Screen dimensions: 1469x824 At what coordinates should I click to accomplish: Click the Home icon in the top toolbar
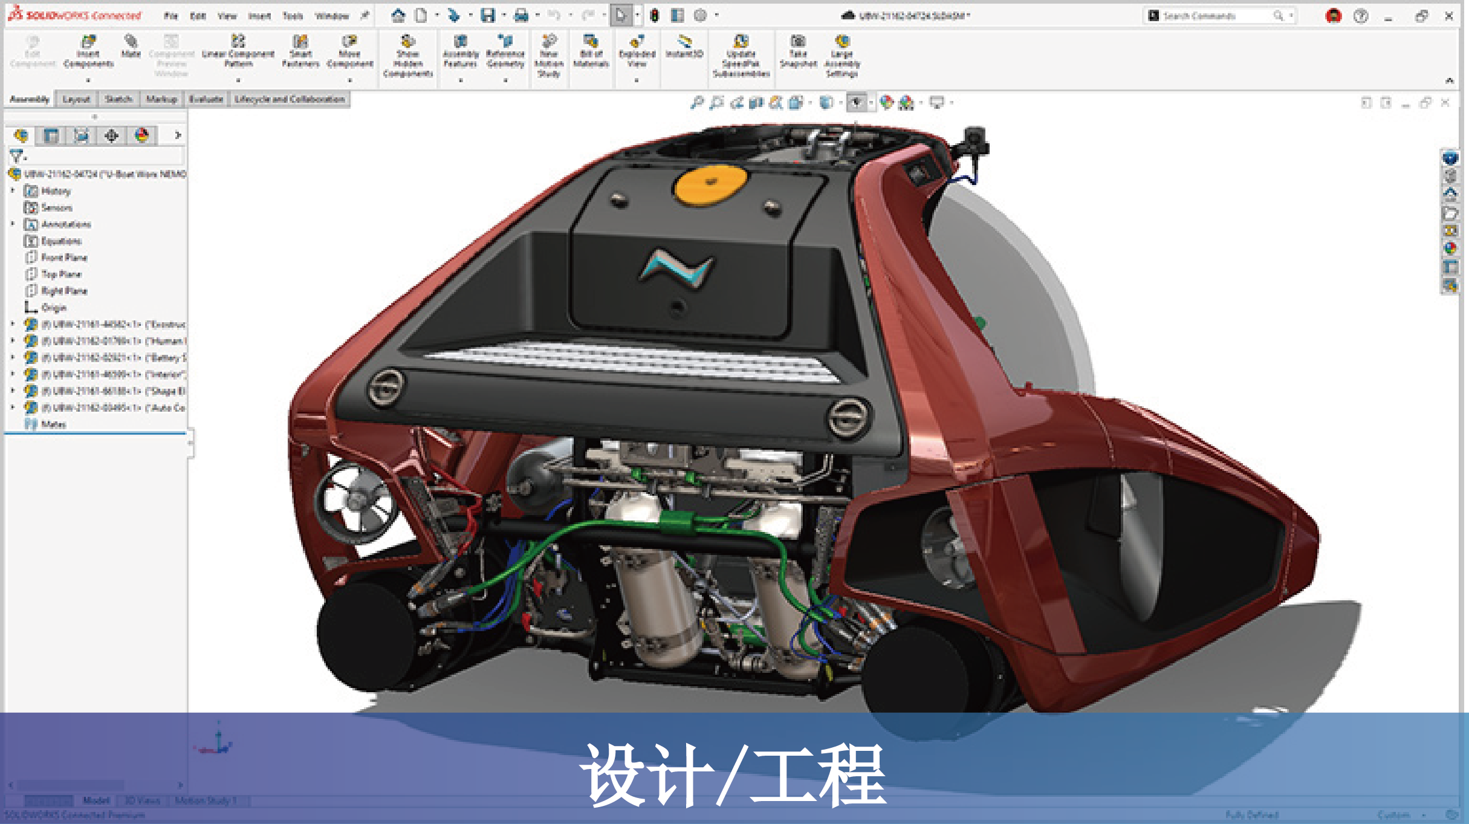pyautogui.click(x=398, y=16)
